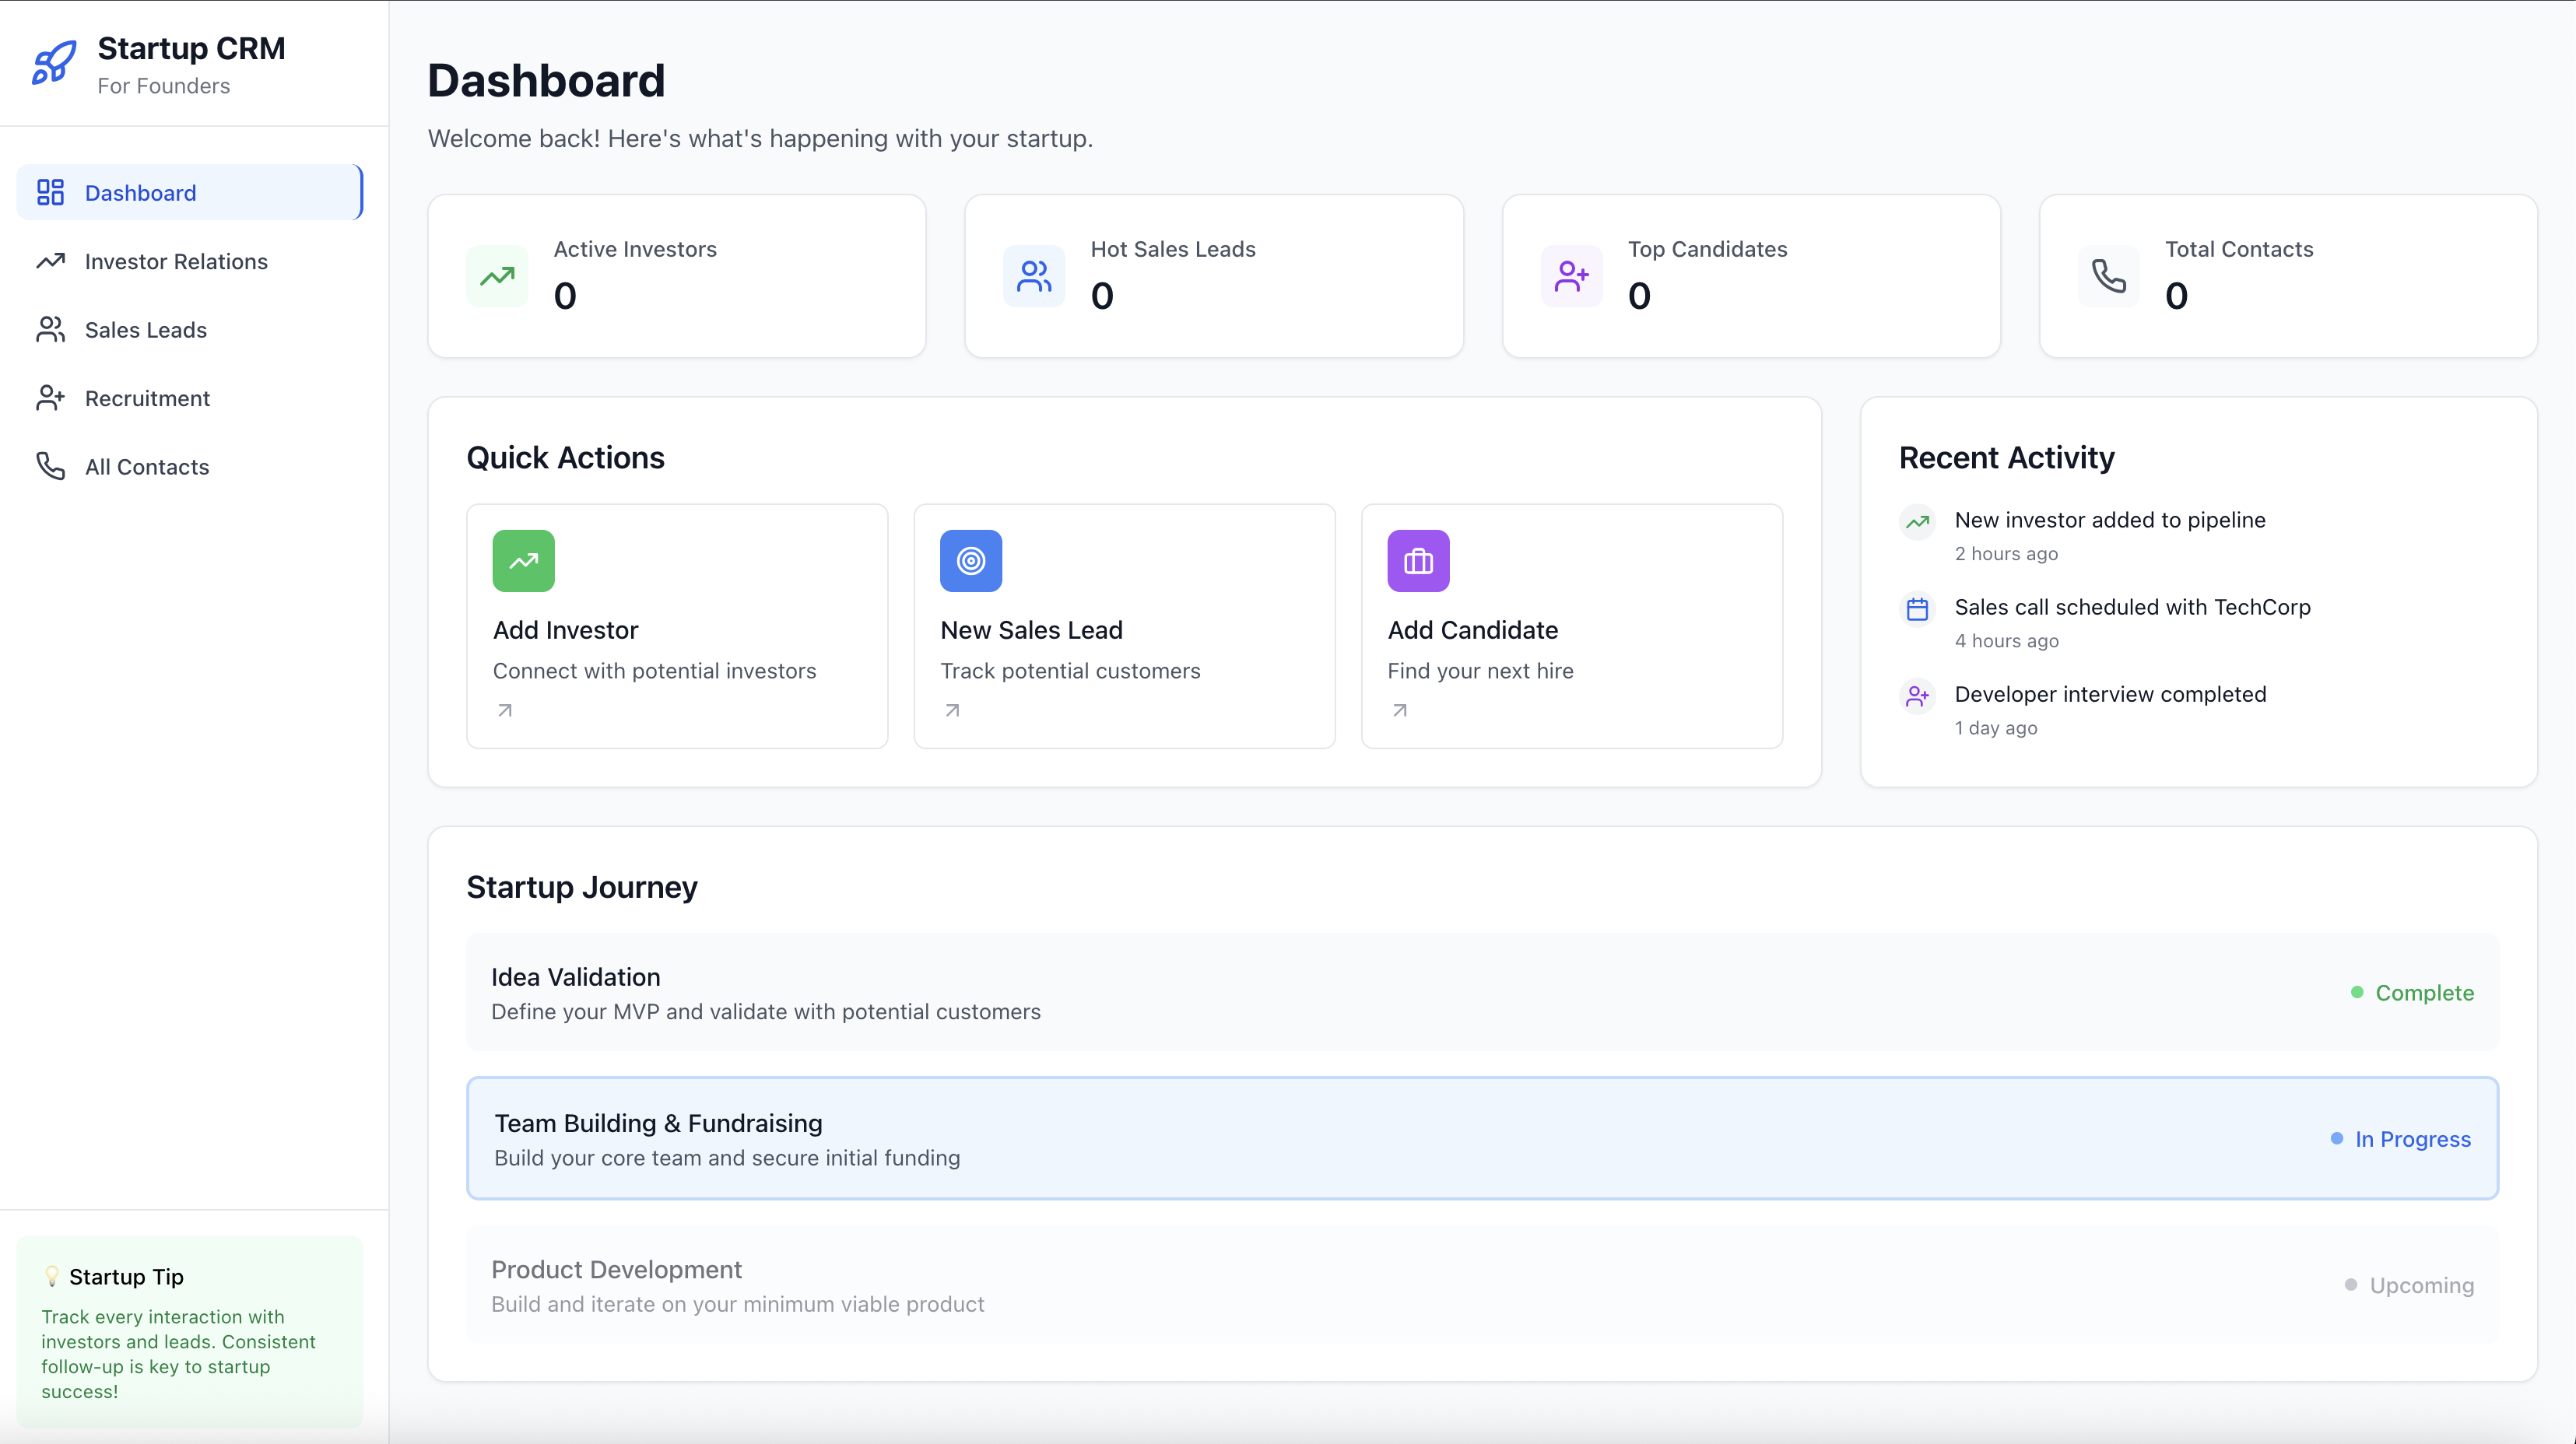Go to Investor Relations page
The image size is (2576, 1444).
[x=190, y=261]
